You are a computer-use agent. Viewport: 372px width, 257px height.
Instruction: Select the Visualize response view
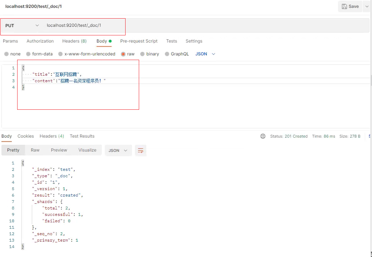pyautogui.click(x=88, y=150)
